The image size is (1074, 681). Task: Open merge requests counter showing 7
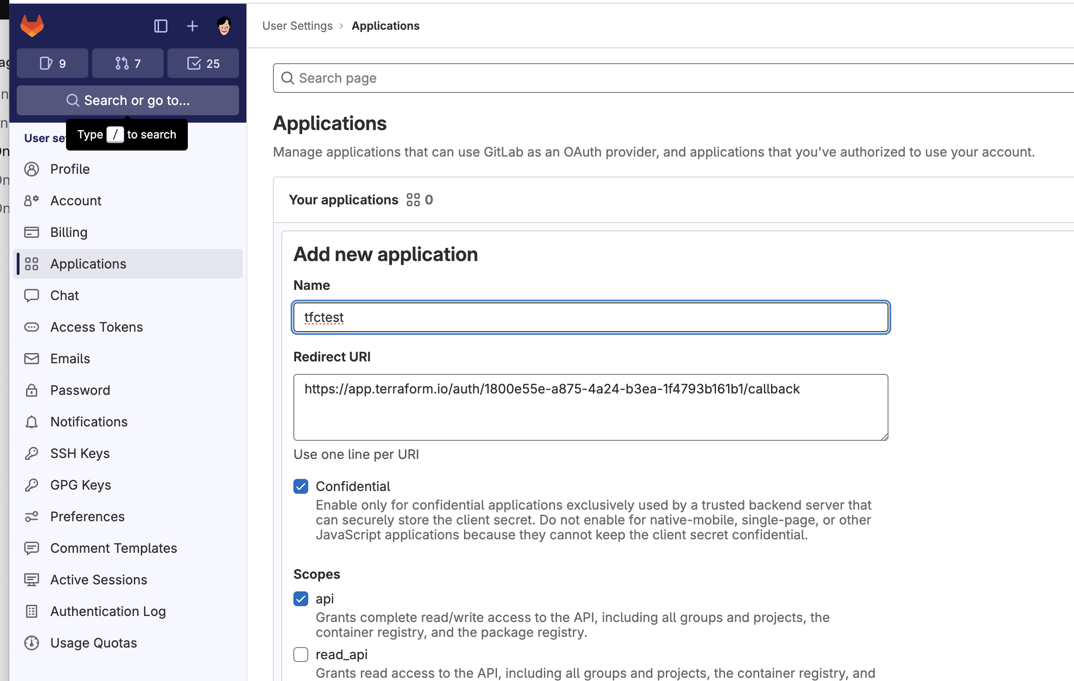click(x=128, y=63)
